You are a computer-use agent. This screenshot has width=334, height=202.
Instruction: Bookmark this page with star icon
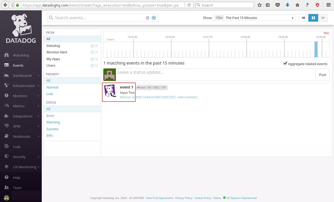pyautogui.click(x=260, y=5)
